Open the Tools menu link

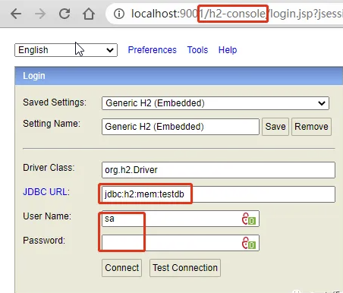click(x=197, y=50)
